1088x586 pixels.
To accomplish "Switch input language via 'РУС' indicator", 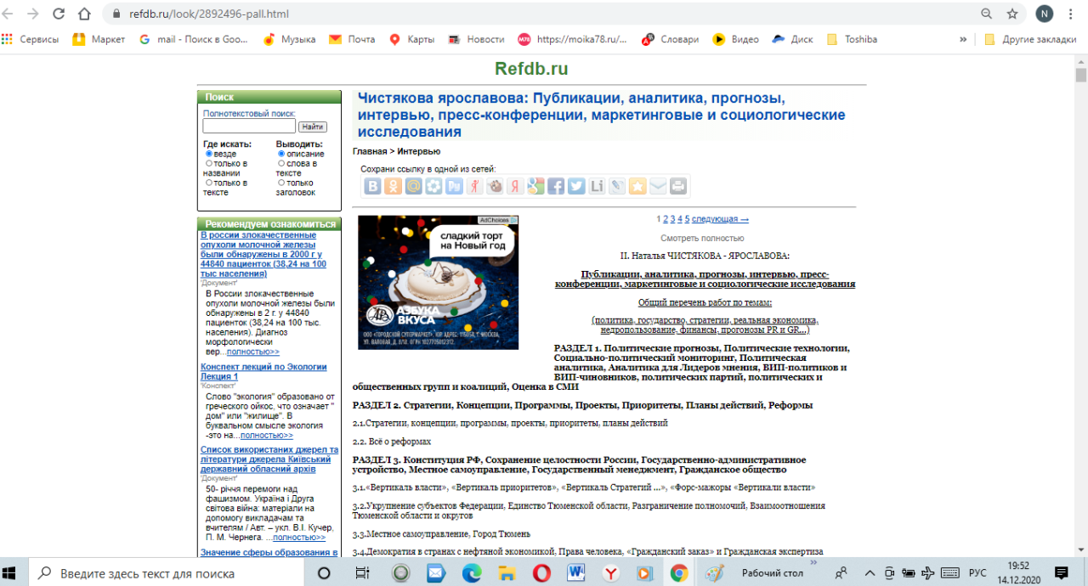I will (x=977, y=572).
